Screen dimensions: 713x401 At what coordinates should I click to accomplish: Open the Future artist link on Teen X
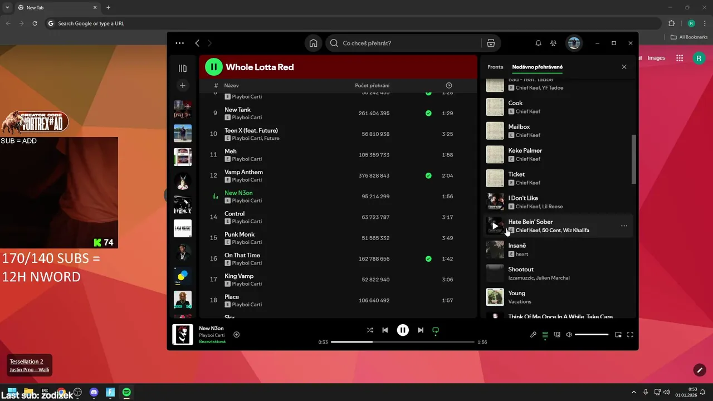(x=272, y=138)
